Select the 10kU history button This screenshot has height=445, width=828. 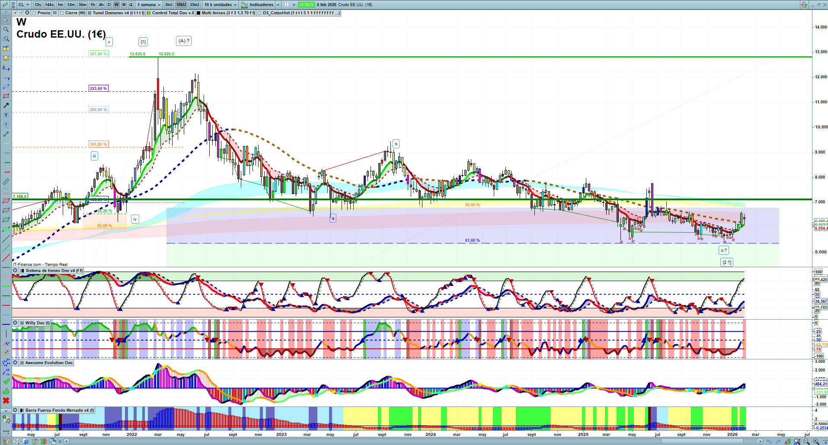pyautogui.click(x=181, y=5)
